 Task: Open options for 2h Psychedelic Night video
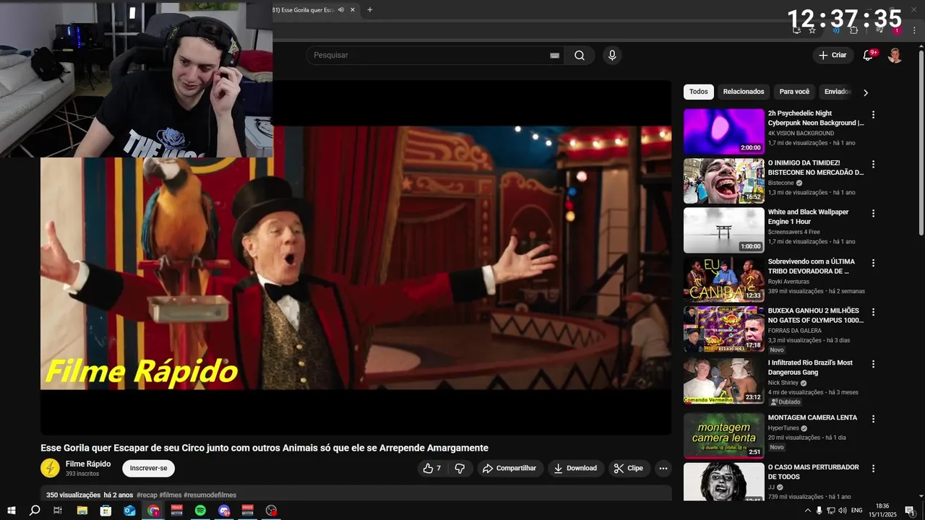[x=873, y=115]
